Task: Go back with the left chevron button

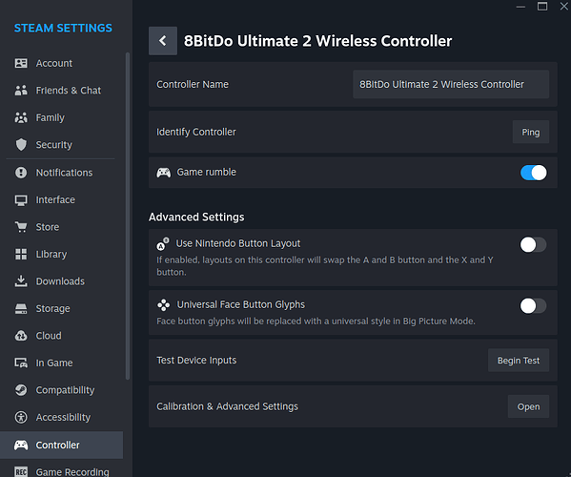Action: tap(163, 41)
